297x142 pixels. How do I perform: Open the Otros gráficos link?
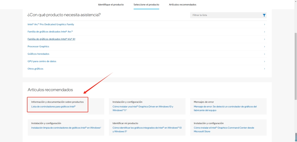(x=35, y=69)
